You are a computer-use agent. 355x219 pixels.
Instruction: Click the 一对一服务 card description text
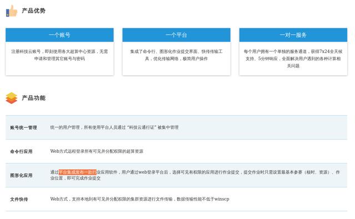pos(293,59)
